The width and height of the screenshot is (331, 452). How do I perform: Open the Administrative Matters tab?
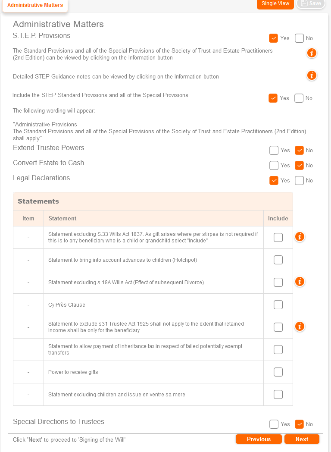[x=35, y=5]
